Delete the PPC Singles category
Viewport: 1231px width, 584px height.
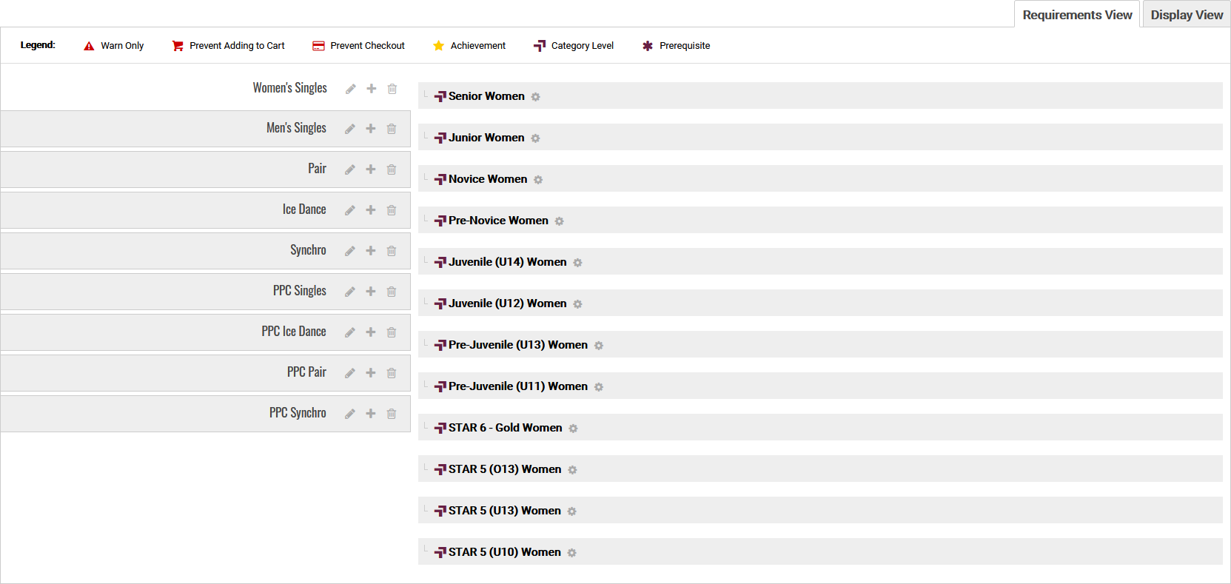(x=392, y=292)
